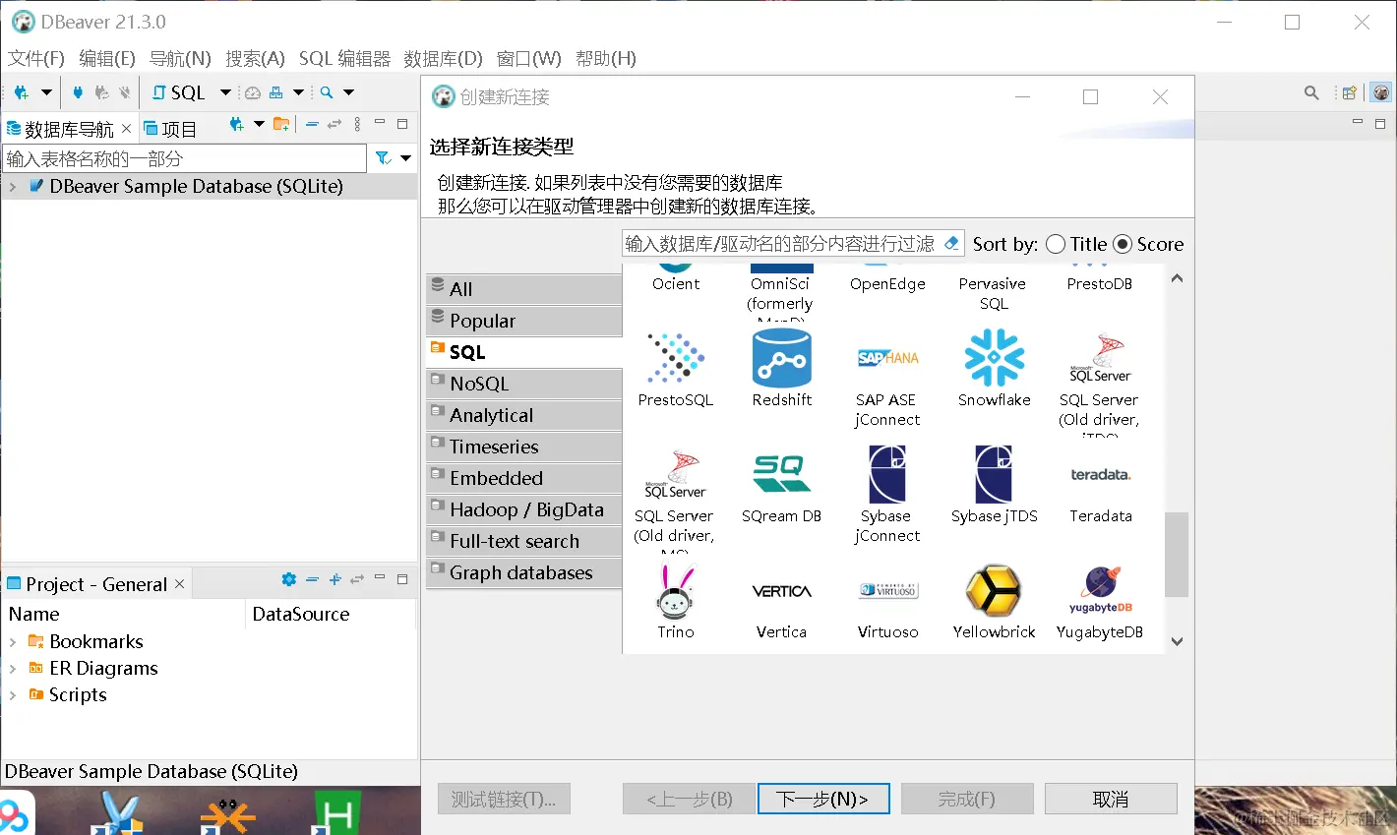Screen dimensions: 1397x835
Task: Click the 测试链接(T)... button
Action: (504, 799)
